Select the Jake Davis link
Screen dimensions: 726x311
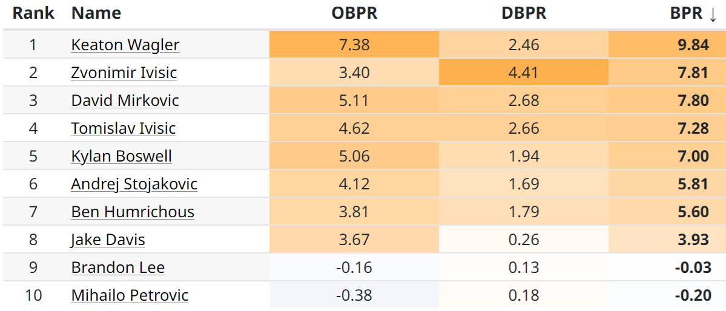(x=108, y=240)
